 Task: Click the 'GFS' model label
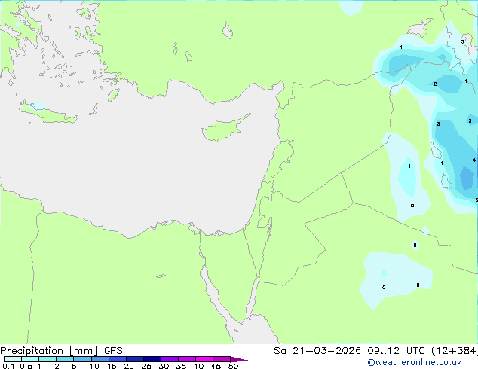pos(113,351)
